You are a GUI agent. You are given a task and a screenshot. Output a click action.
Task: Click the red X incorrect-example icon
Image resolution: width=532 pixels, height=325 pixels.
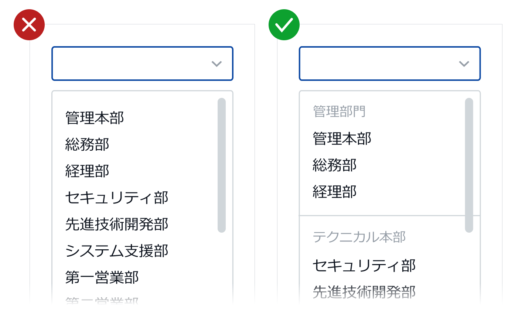pyautogui.click(x=29, y=25)
